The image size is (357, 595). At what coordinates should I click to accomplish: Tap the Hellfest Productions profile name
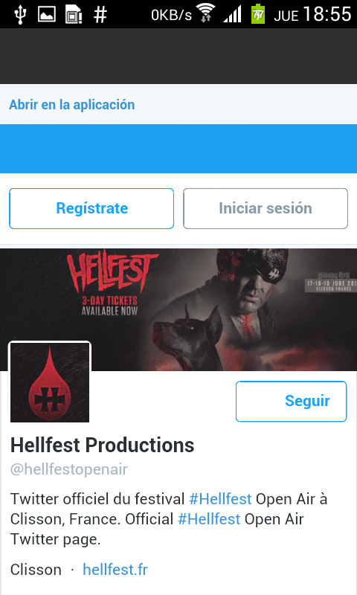point(102,445)
